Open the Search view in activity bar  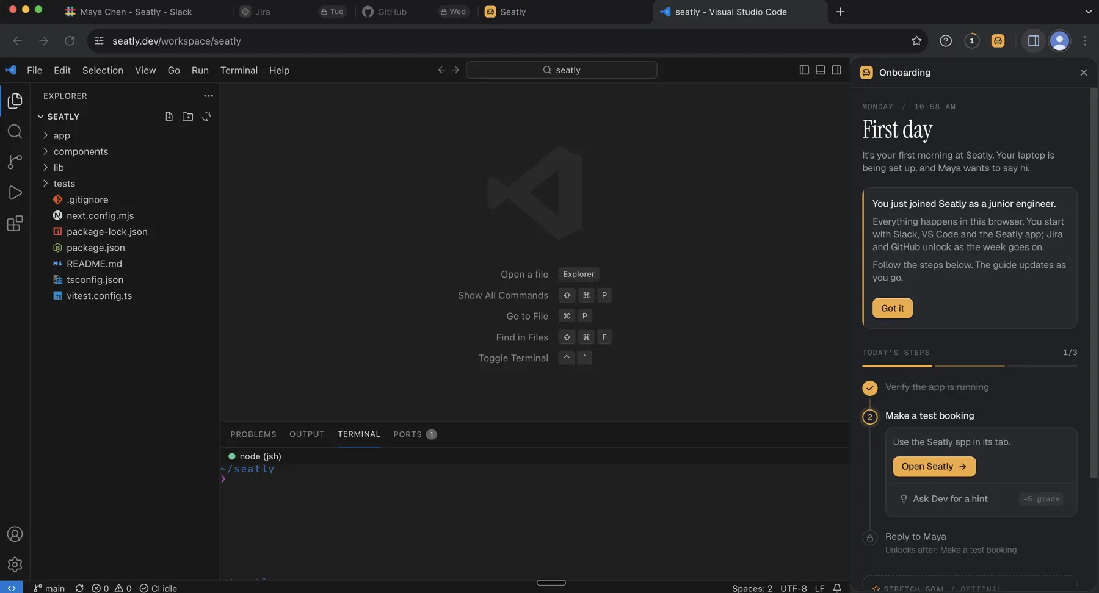coord(15,131)
